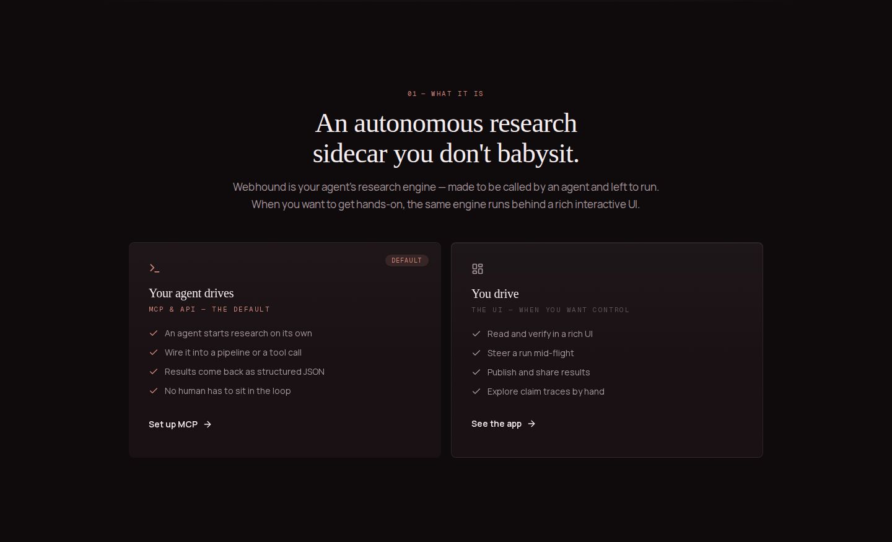Click checkmark beside 'An agent starts research on its own'
892x542 pixels.
point(154,333)
